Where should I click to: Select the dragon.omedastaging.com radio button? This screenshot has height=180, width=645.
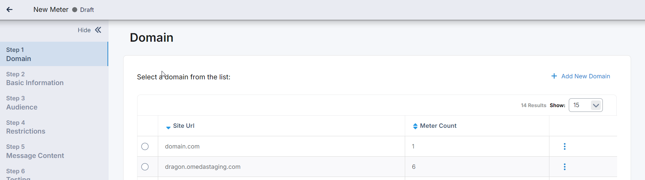[x=145, y=167]
